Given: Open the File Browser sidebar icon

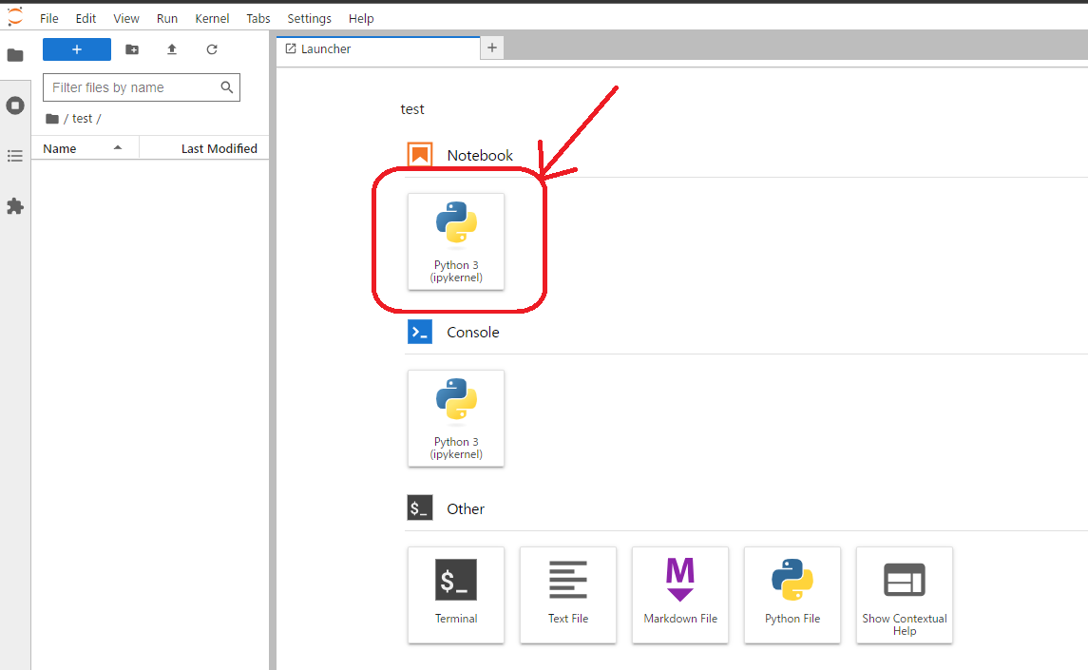Looking at the screenshot, I should [x=15, y=55].
